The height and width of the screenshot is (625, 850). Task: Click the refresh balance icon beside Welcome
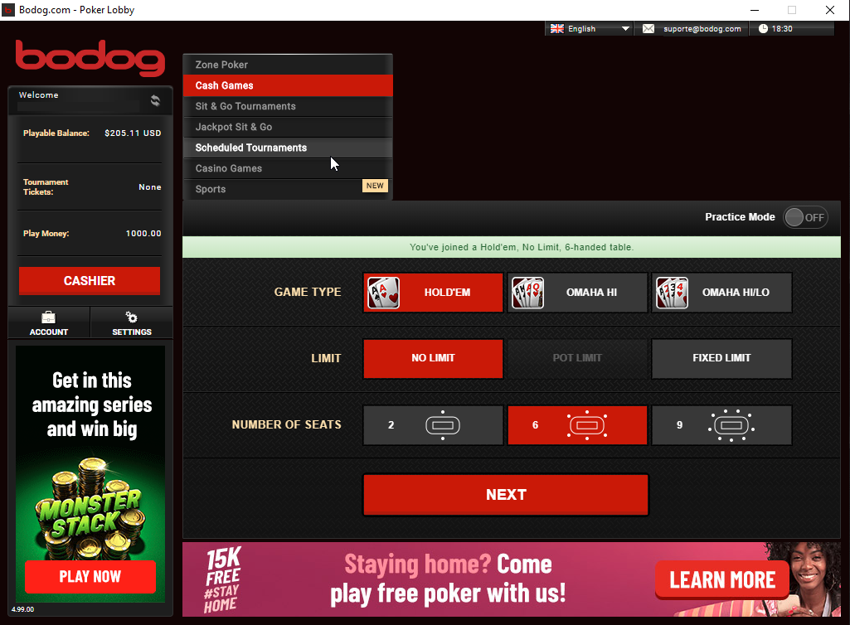155,100
